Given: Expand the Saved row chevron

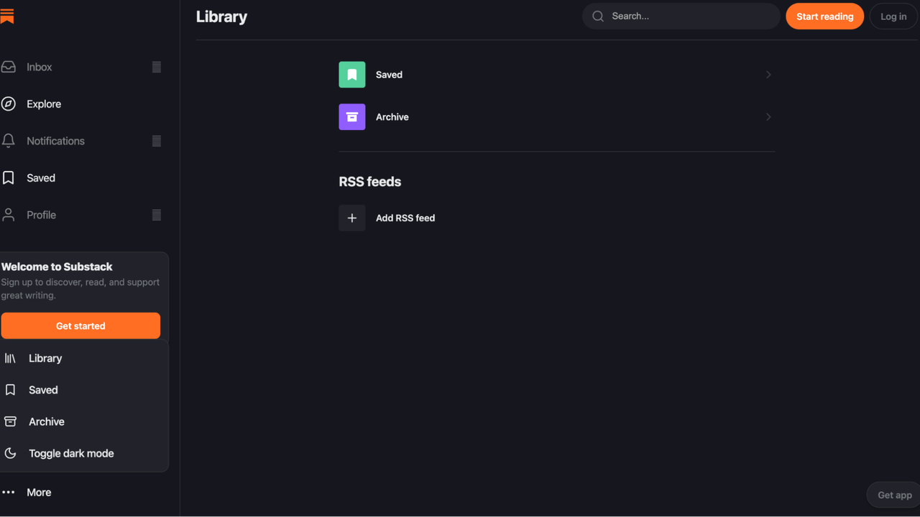Looking at the screenshot, I should tap(768, 74).
